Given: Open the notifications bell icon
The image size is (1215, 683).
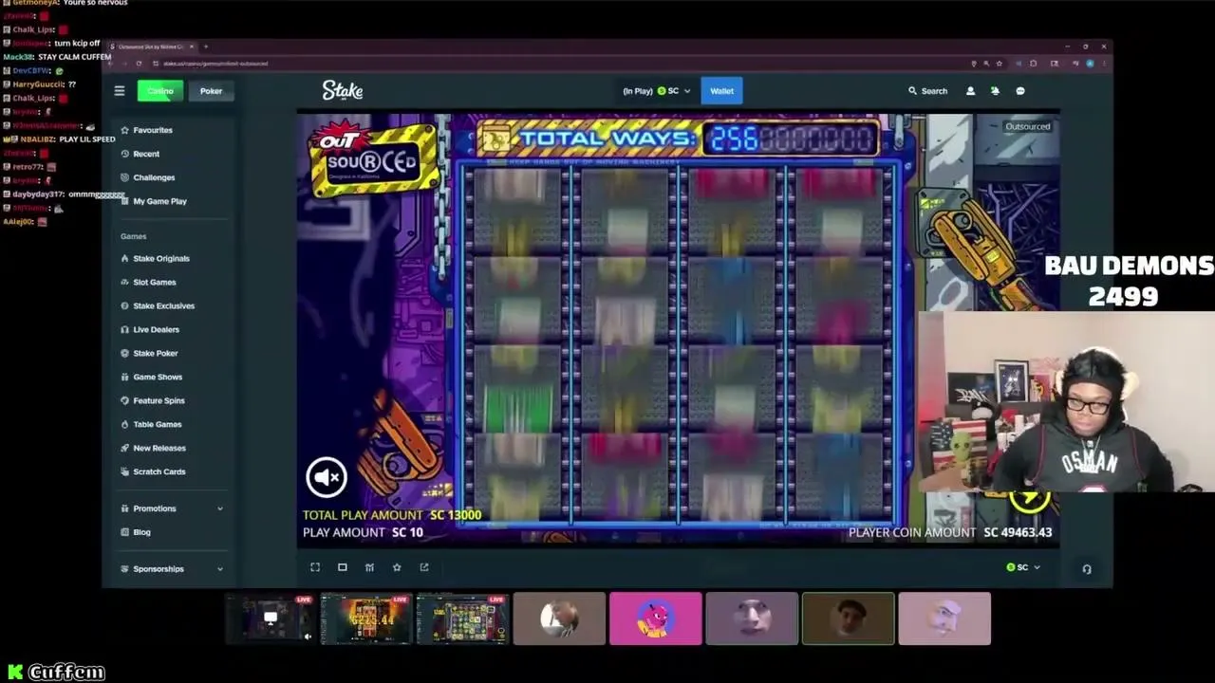Looking at the screenshot, I should click(995, 91).
